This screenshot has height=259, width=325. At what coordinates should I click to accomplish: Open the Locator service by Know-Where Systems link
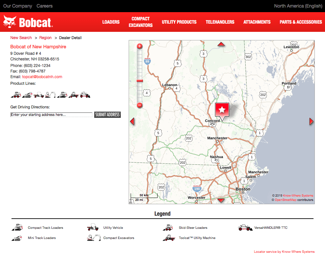pos(284,251)
